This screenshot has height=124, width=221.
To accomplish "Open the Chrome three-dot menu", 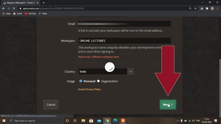I will (x=218, y=8).
